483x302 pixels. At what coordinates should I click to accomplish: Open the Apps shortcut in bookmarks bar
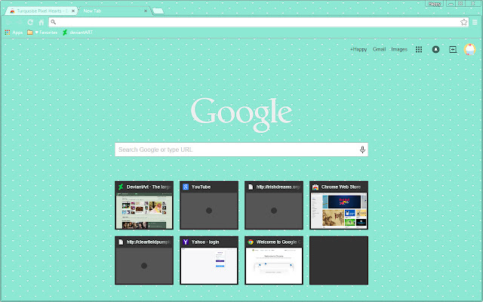14,32
